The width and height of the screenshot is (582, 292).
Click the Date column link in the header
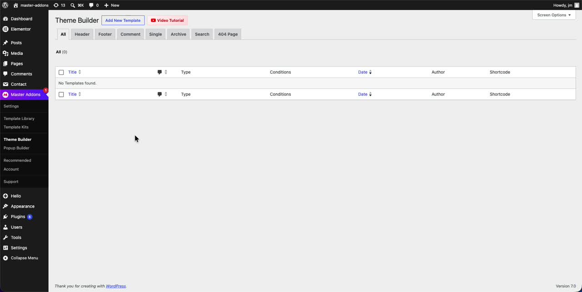pyautogui.click(x=362, y=72)
